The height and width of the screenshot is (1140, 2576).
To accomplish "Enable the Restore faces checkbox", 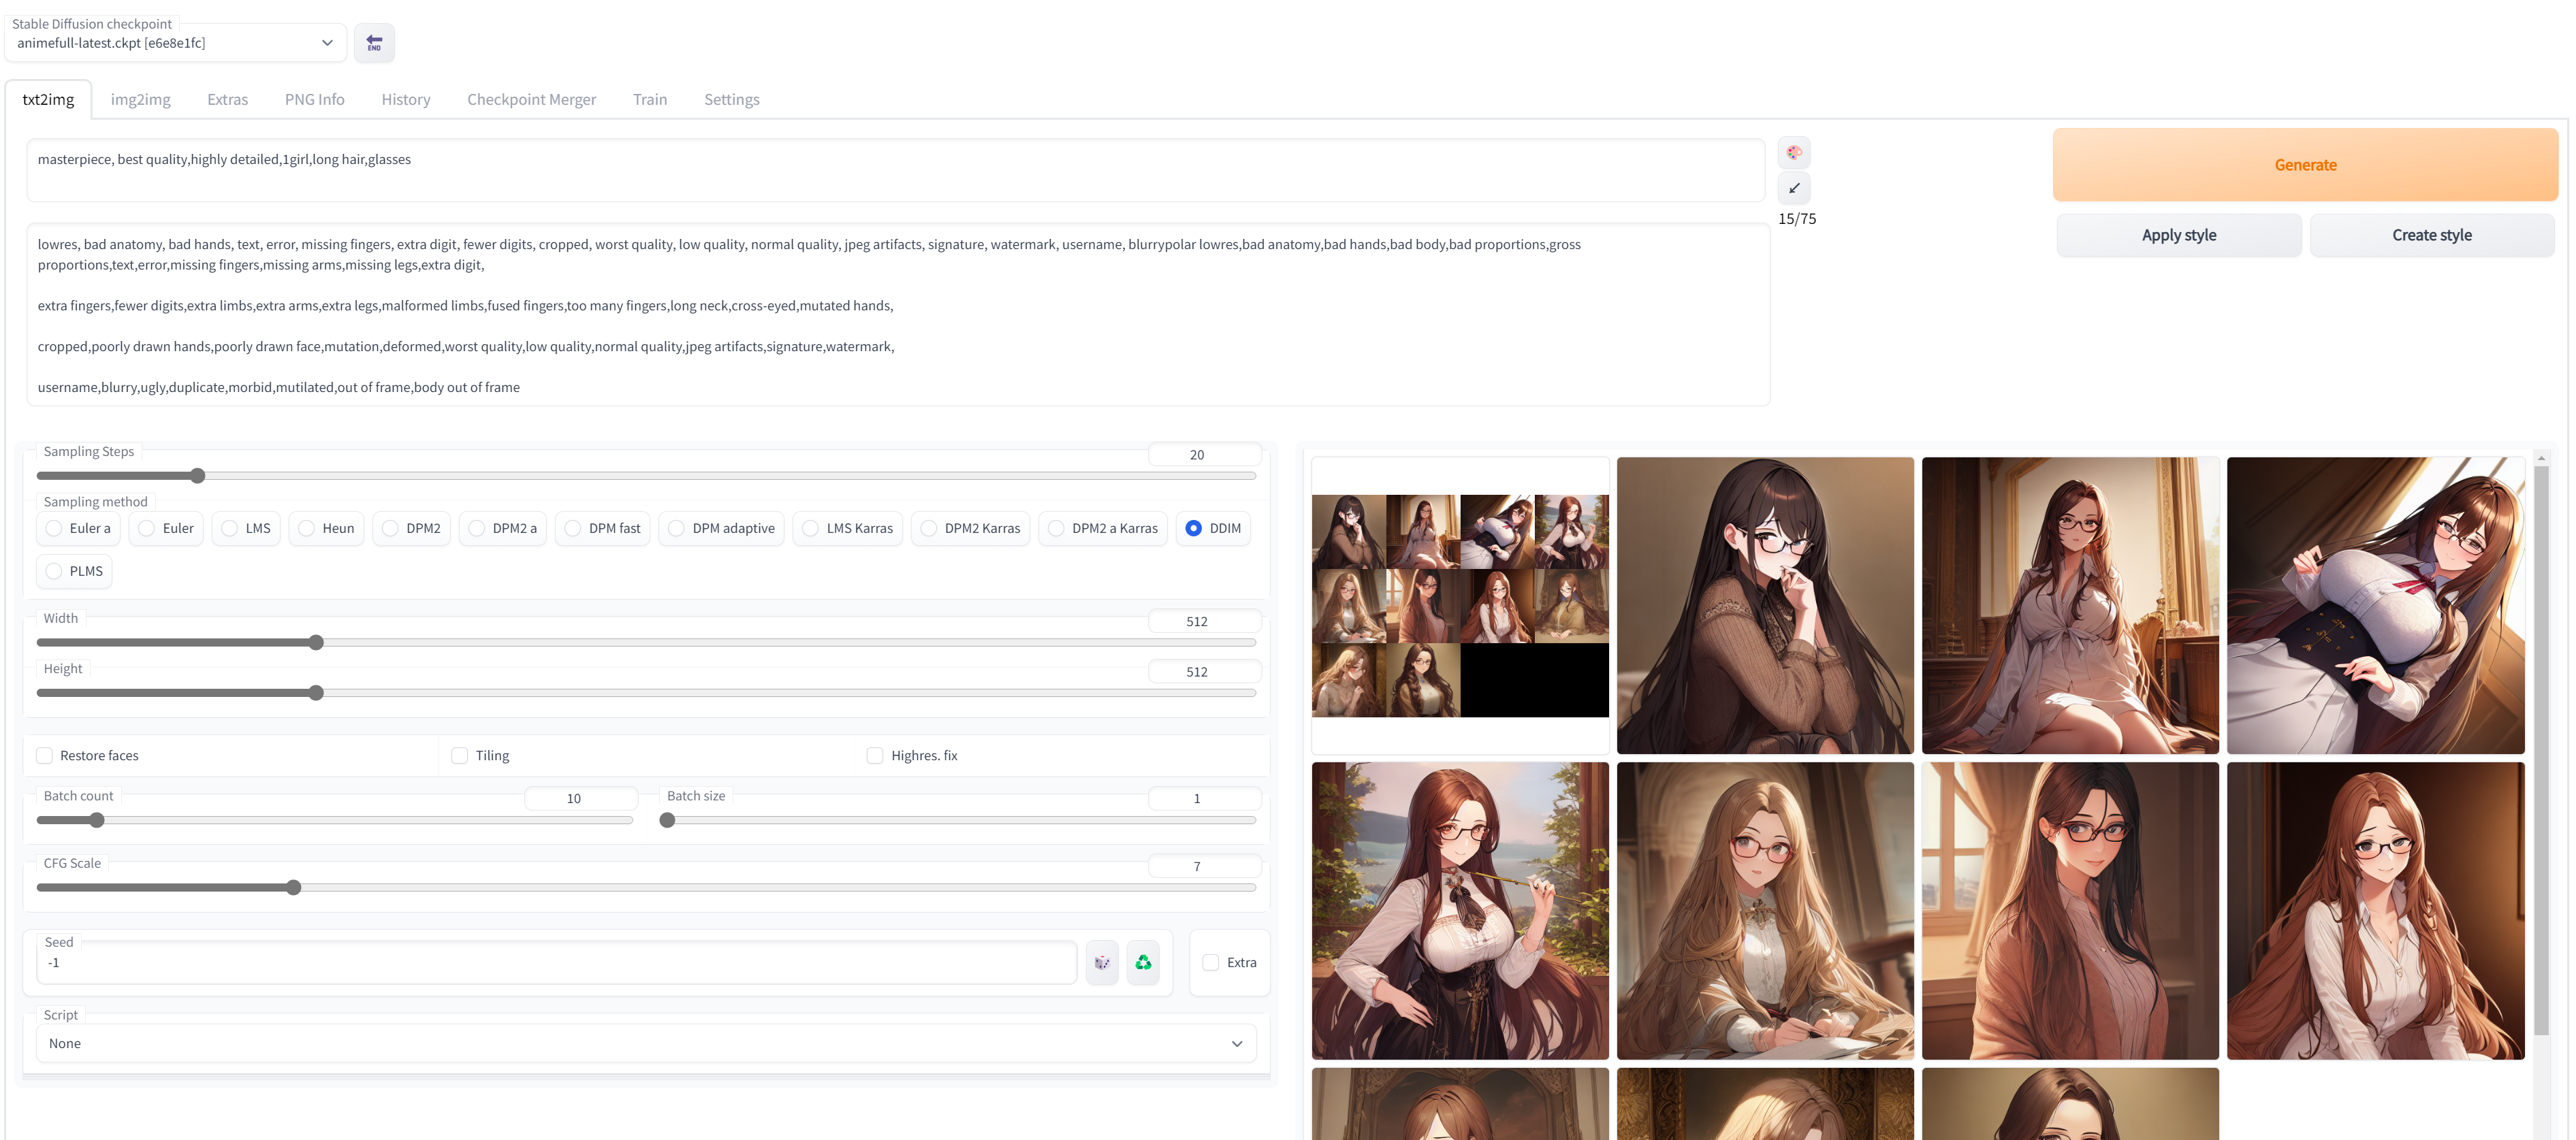I will 45,755.
